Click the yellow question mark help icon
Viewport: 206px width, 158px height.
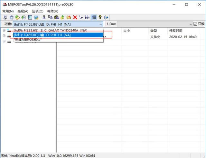click(x=100, y=17)
